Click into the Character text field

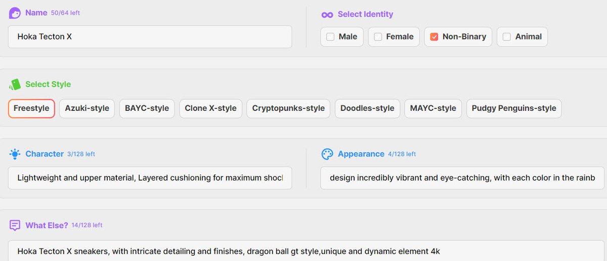[x=150, y=178]
